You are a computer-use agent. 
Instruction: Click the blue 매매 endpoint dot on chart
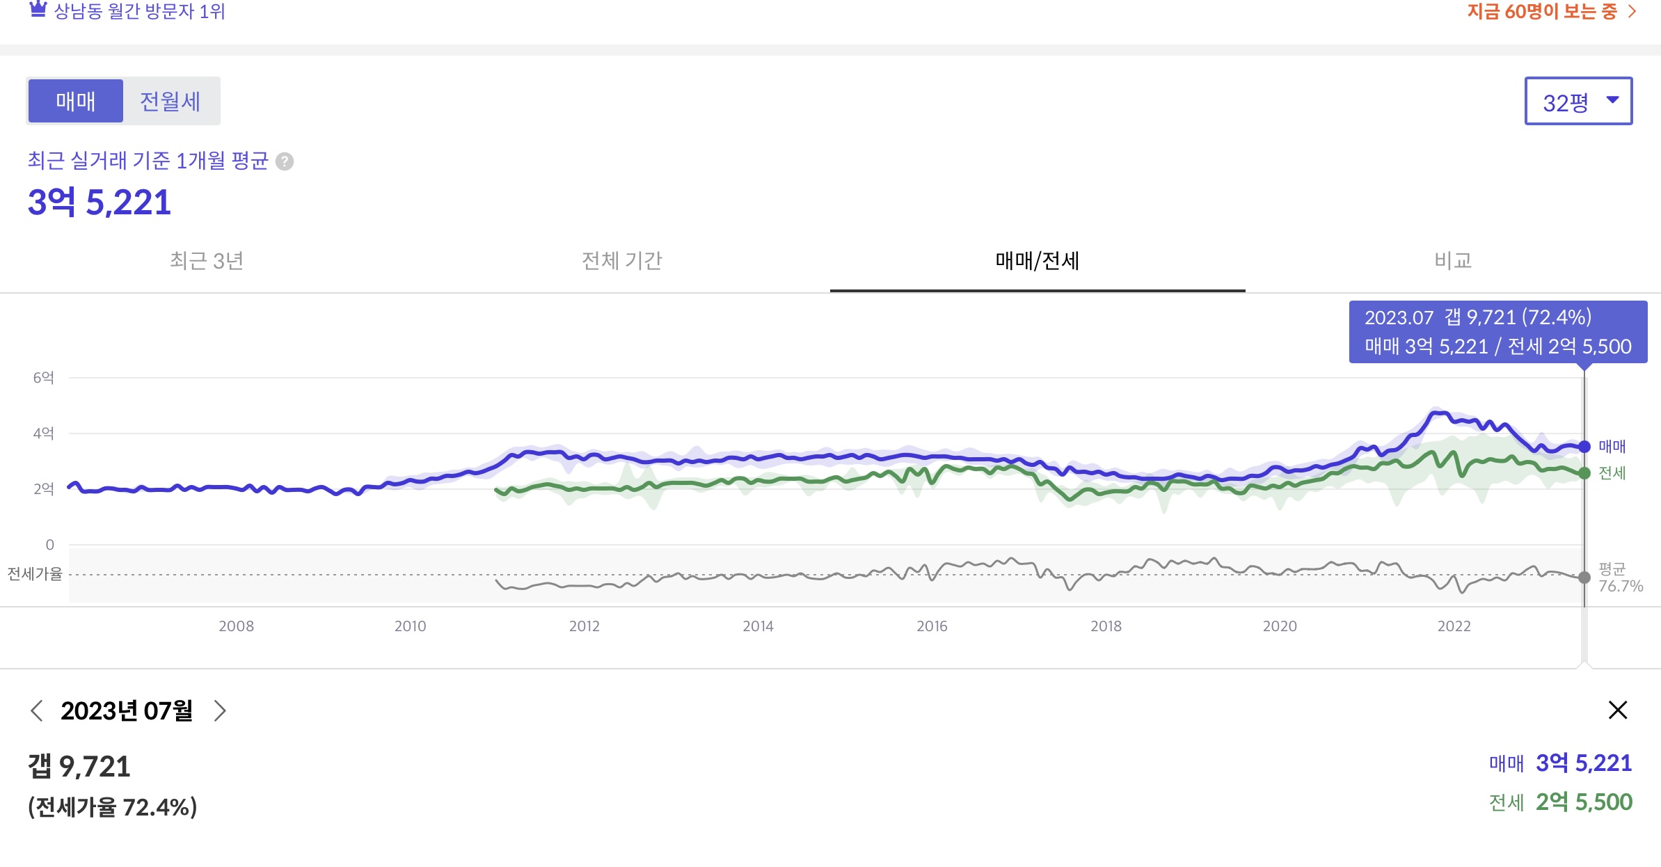coord(1584,447)
